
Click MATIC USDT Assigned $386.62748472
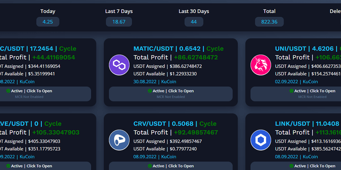[168, 66]
